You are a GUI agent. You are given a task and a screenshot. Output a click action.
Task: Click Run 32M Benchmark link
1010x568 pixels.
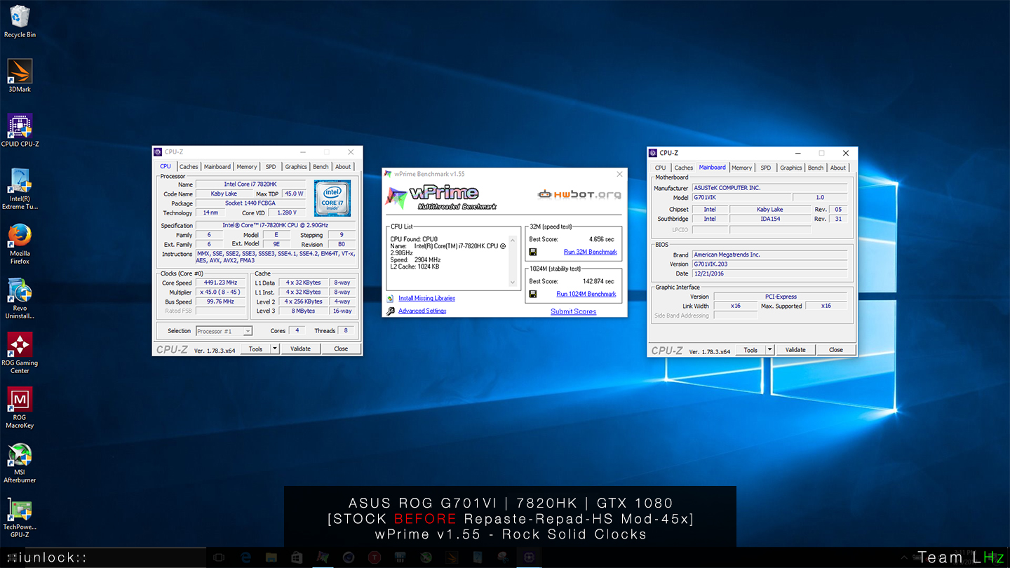[x=591, y=252]
